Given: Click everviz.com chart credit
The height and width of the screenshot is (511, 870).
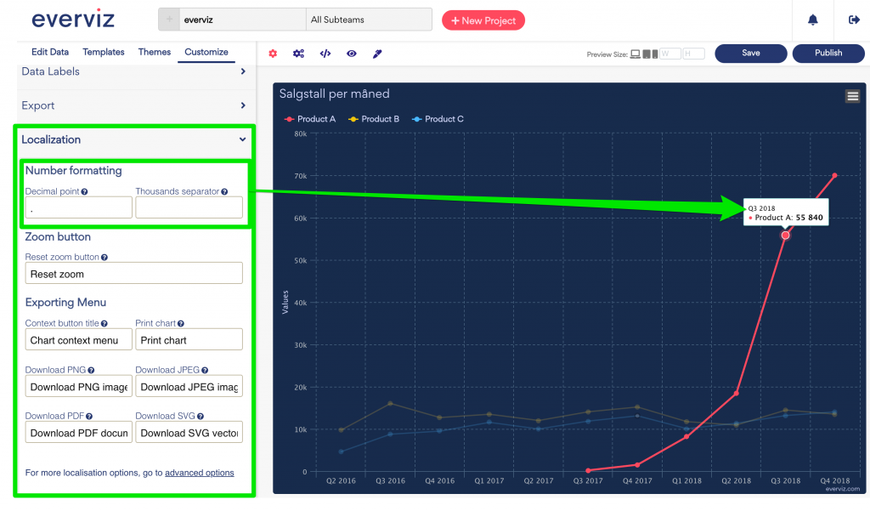Looking at the screenshot, I should [842, 490].
